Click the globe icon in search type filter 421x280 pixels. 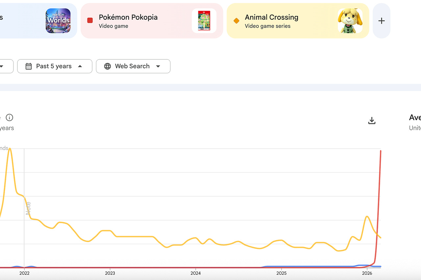[108, 66]
